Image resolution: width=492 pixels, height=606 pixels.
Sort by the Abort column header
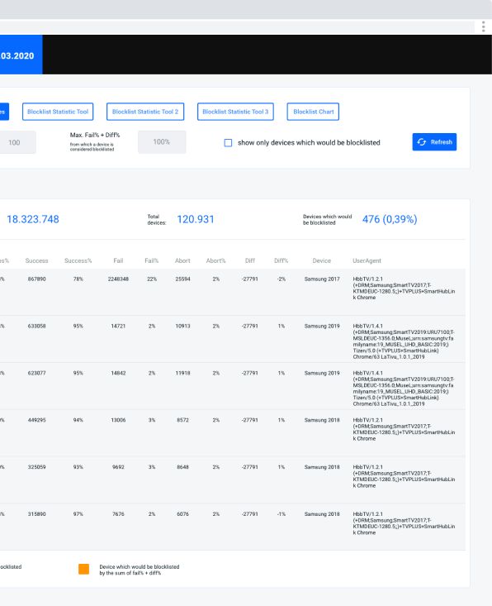click(x=182, y=261)
